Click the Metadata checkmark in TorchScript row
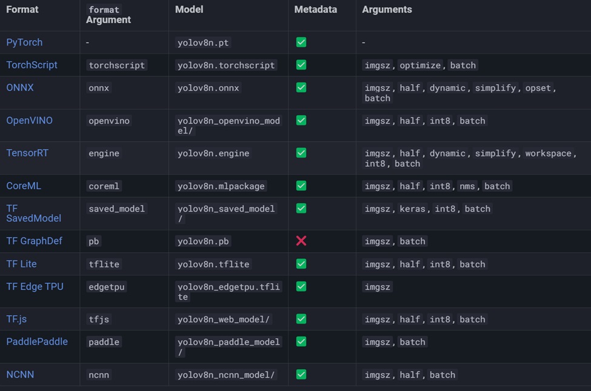Image resolution: width=591 pixels, height=391 pixels. coord(301,65)
